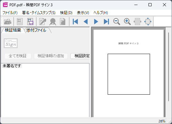Minimize the application window
The image size is (172, 124).
(136, 5)
